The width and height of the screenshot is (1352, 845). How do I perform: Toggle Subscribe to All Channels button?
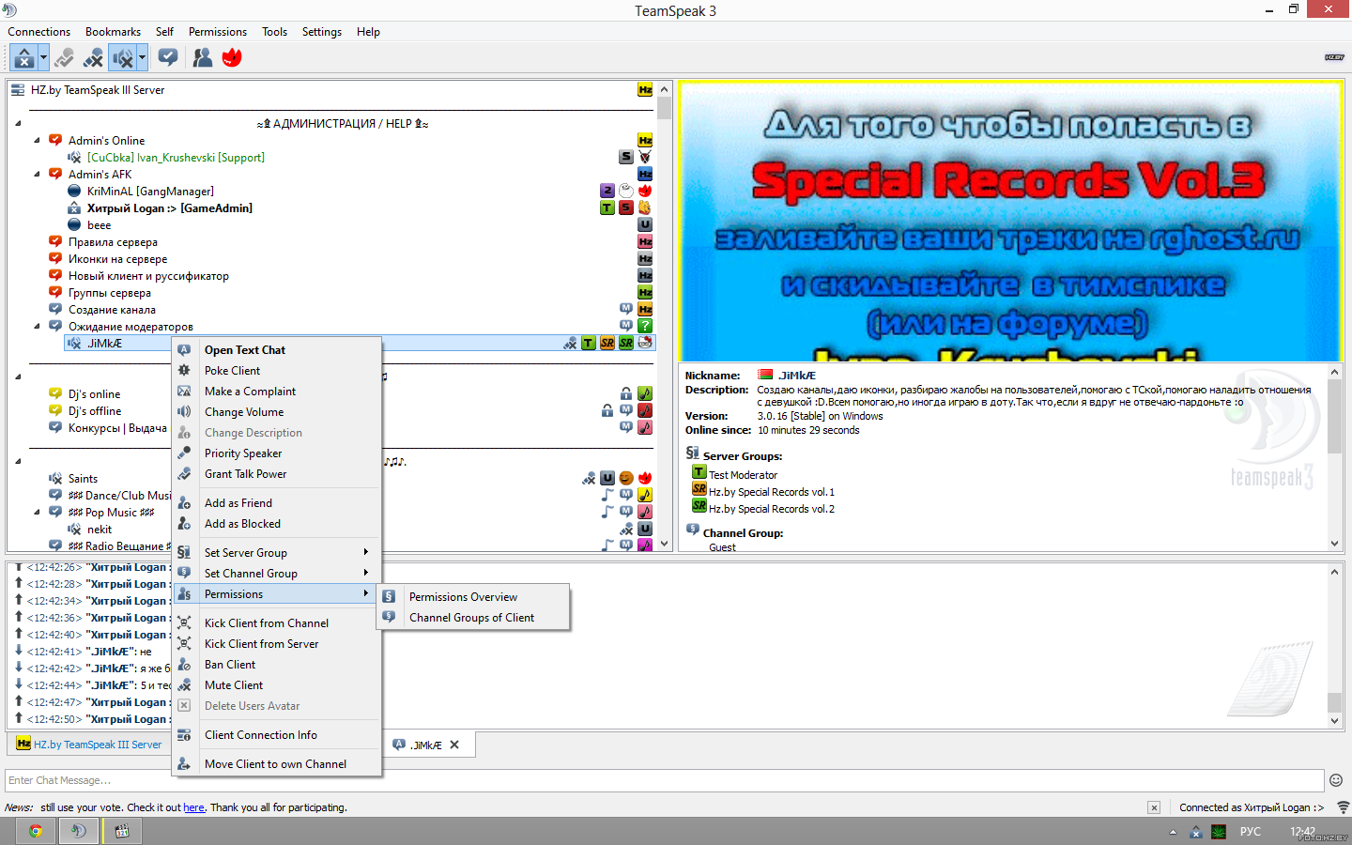point(168,58)
